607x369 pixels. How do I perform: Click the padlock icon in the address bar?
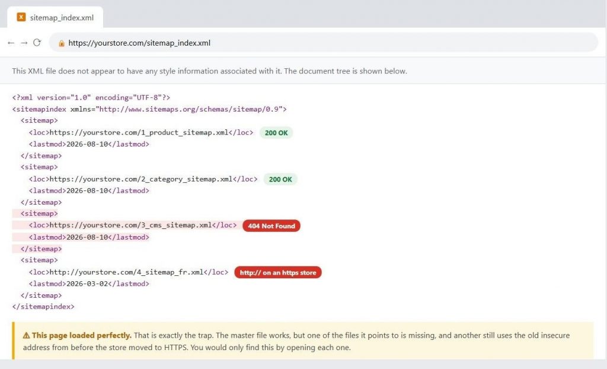(61, 43)
